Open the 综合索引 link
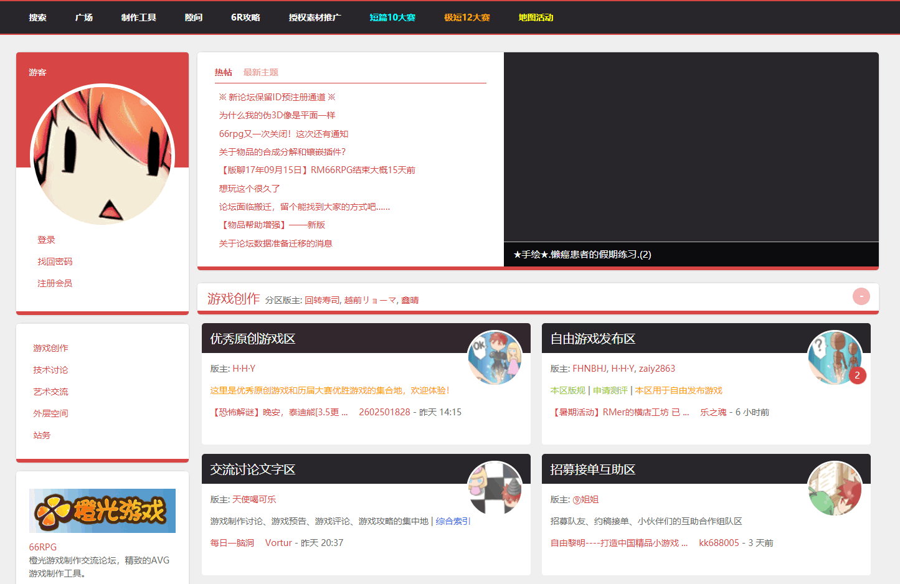Viewport: 900px width, 584px height. pyautogui.click(x=453, y=521)
